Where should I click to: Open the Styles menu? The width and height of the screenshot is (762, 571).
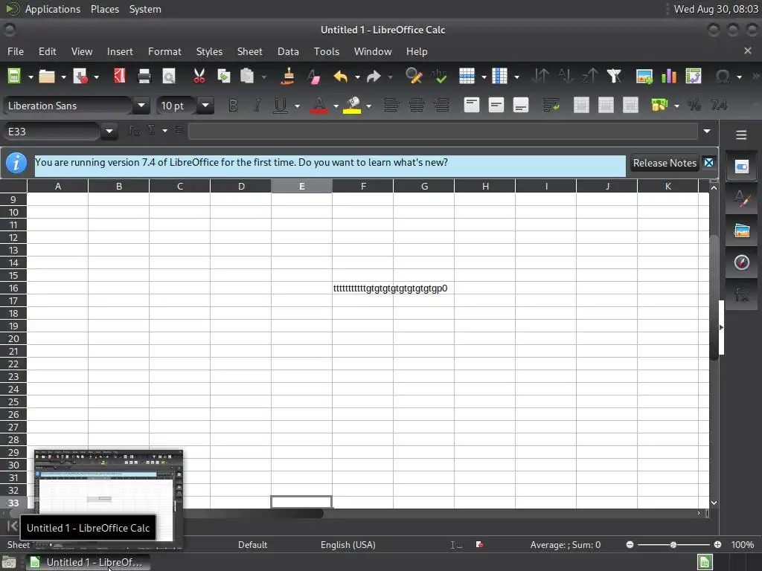tap(209, 51)
